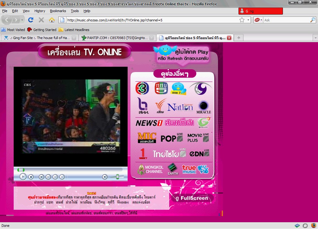Go forward with the Forward arrow button
Viewport: 318px width, 229px height.
pos(16,20)
